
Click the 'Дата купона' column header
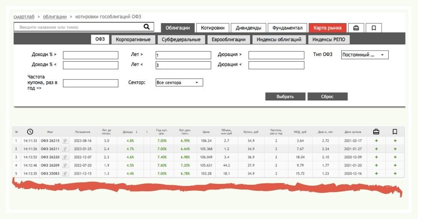point(353,132)
